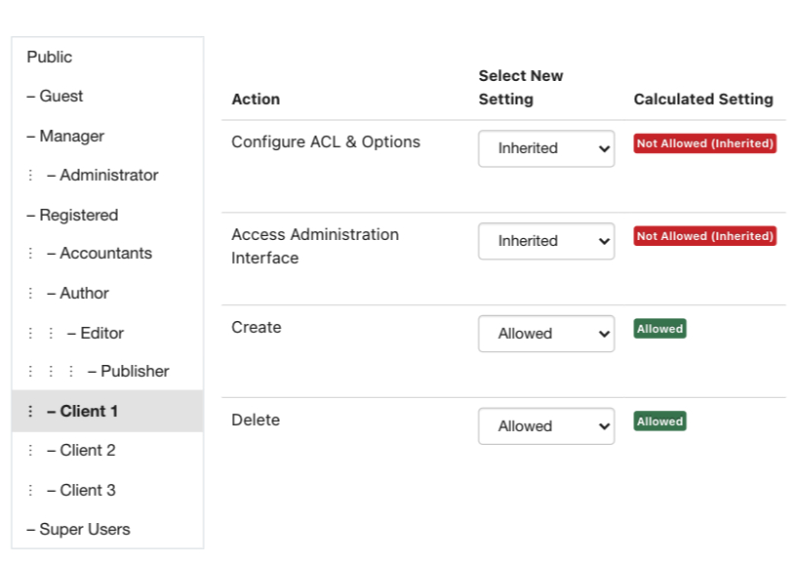This screenshot has height=562, width=796.
Task: Select the Publisher group
Action: tap(107, 371)
